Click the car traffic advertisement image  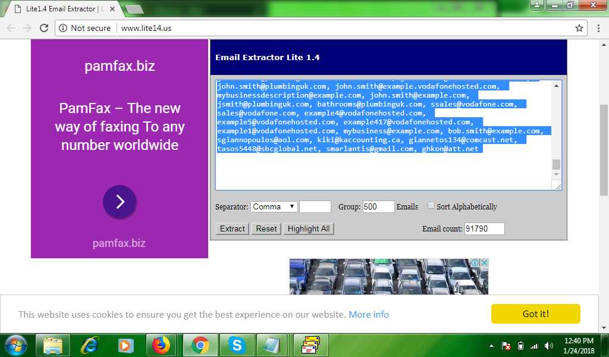coord(388,277)
